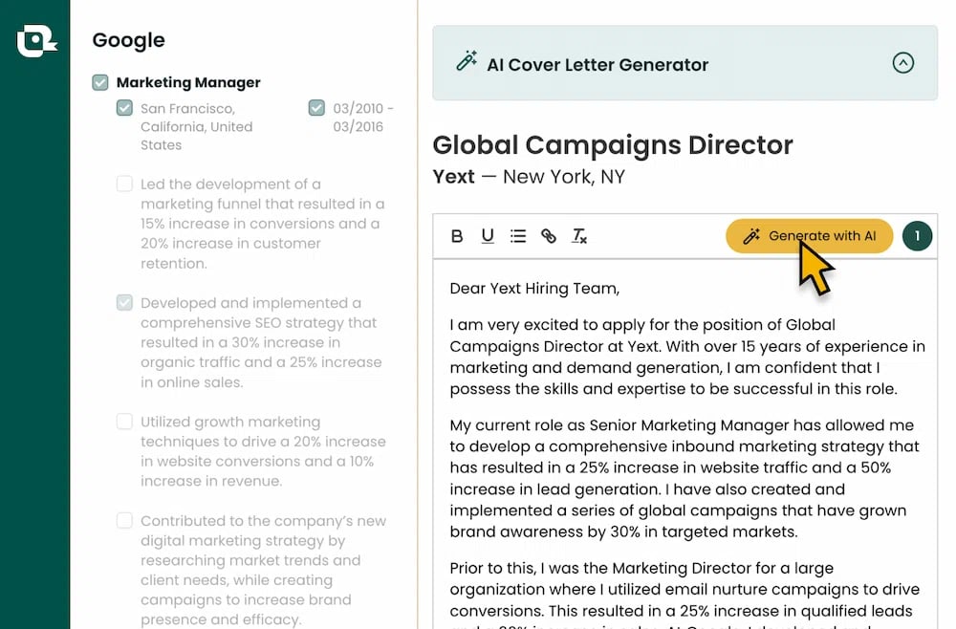
Task: Check the marketing funnel bullet point
Action: click(x=124, y=184)
